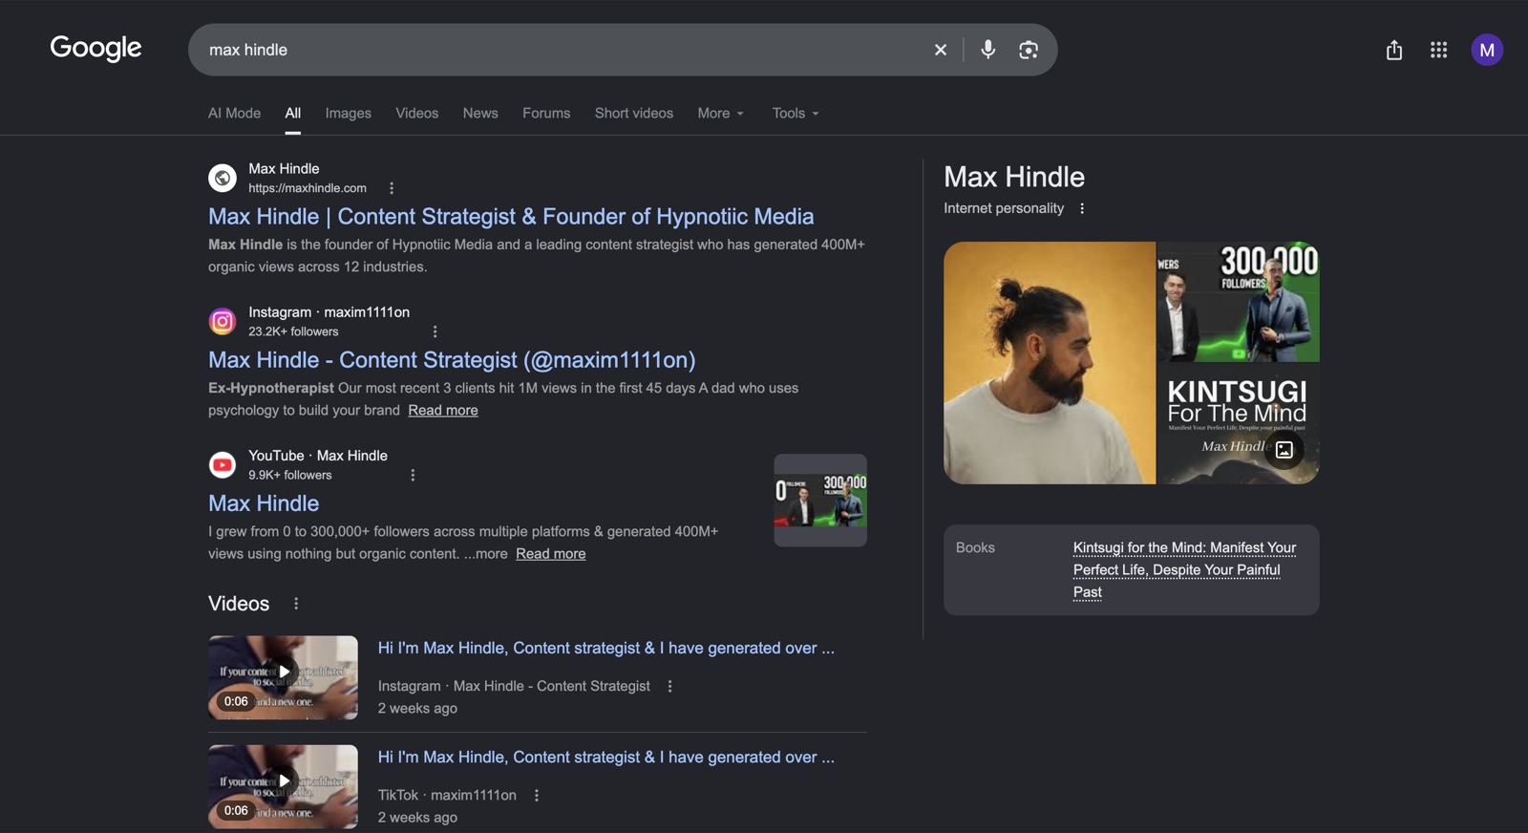The width and height of the screenshot is (1528, 833).
Task: Click the Videos section heading
Action: click(239, 604)
